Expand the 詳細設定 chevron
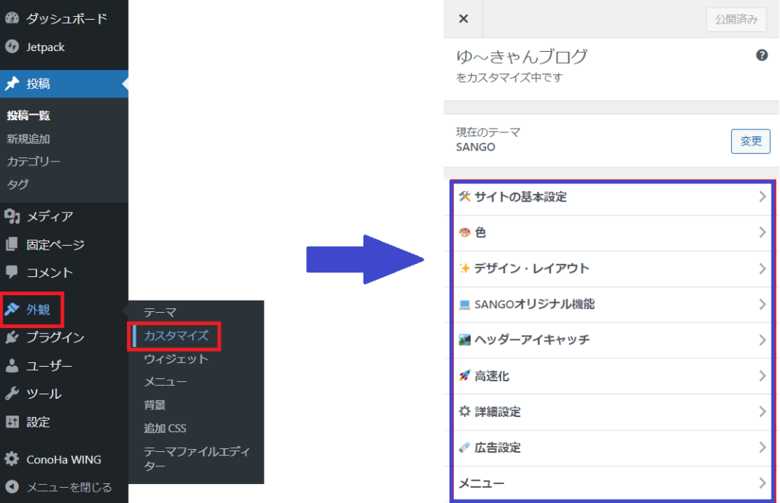 762,412
